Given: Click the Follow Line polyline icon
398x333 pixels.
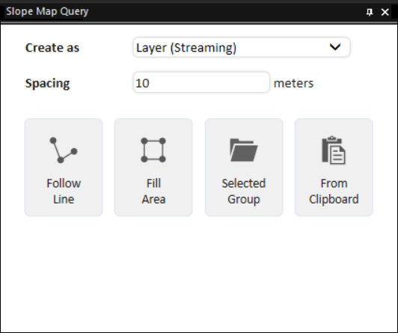Looking at the screenshot, I should tap(64, 150).
